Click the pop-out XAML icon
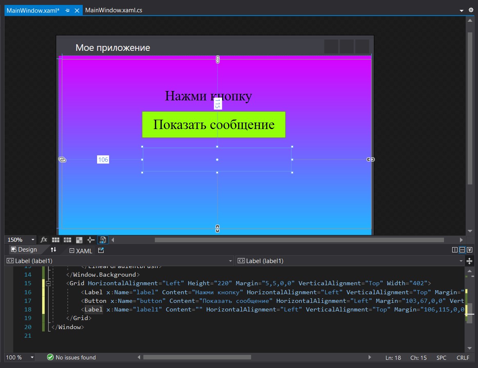The width and height of the screenshot is (478, 368). click(x=101, y=250)
